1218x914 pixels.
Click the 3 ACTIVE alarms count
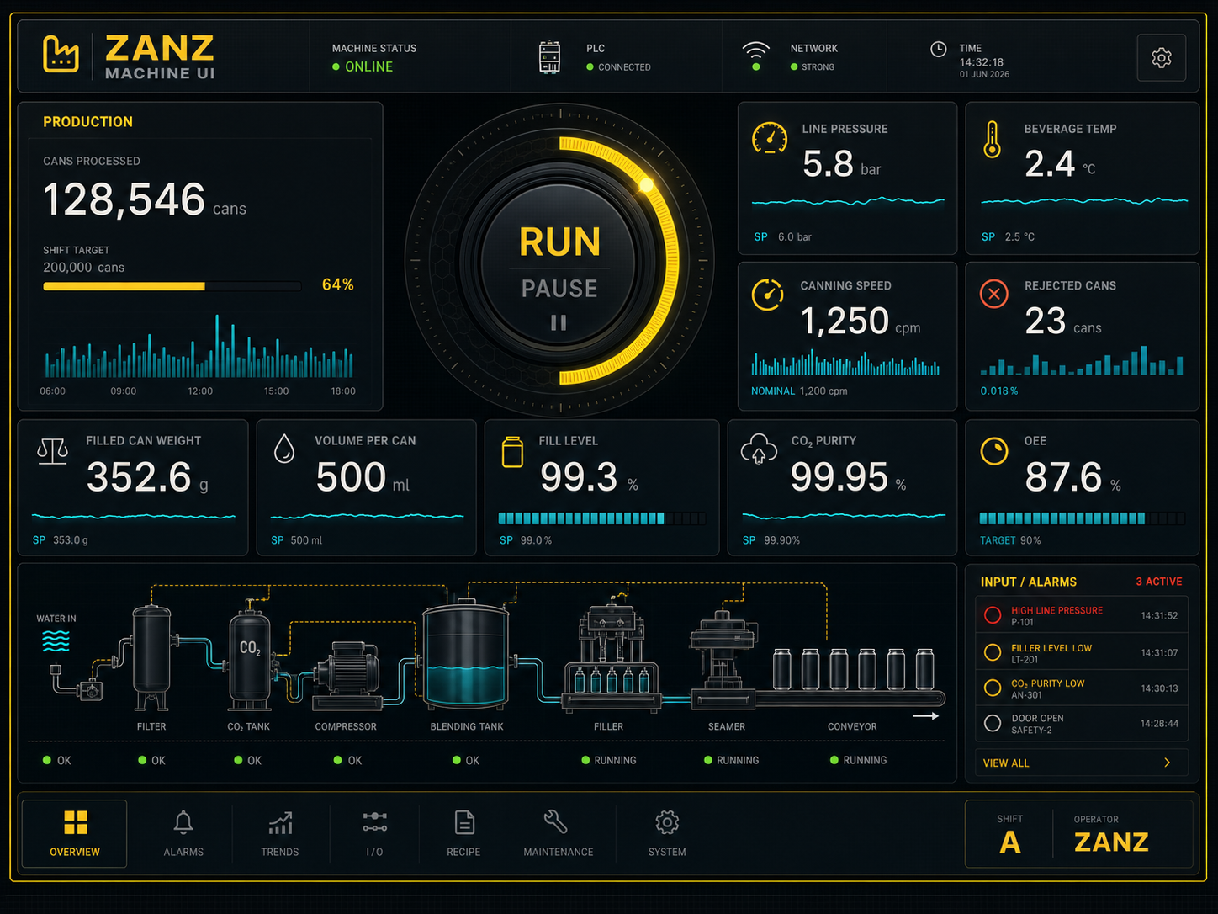click(x=1158, y=582)
